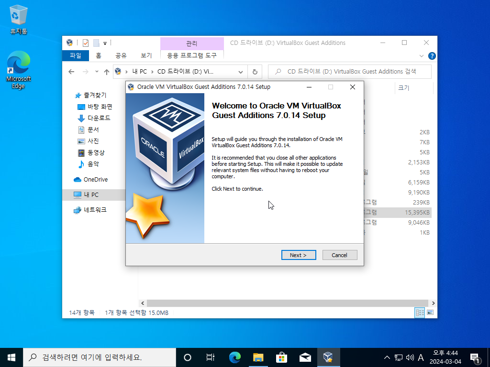
Task: Open the Recycle Bin desktop icon
Action: (x=19, y=19)
